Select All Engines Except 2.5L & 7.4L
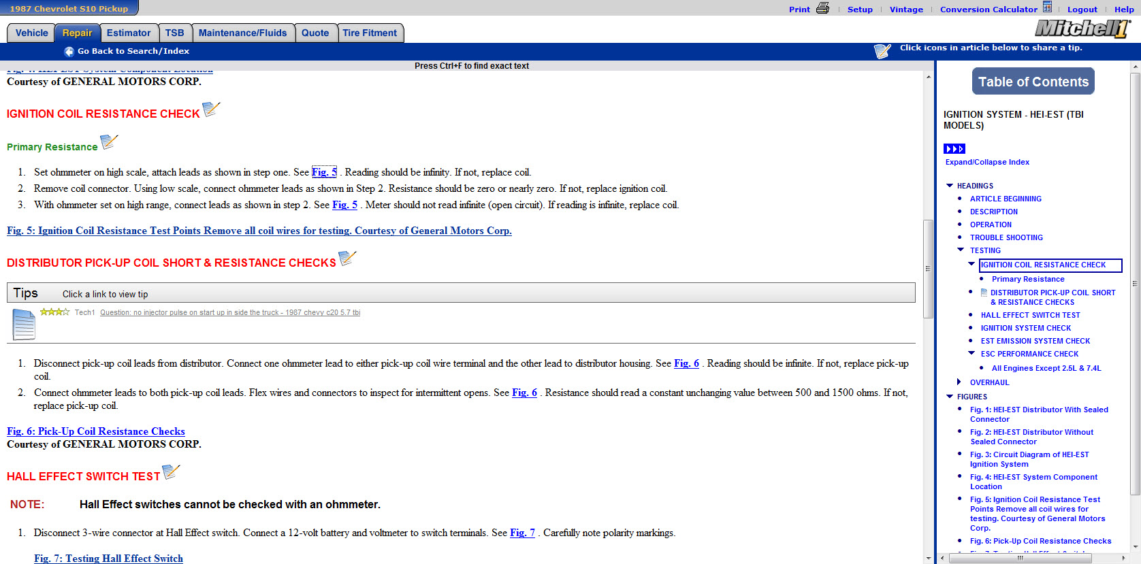This screenshot has width=1141, height=564. 1046,368
